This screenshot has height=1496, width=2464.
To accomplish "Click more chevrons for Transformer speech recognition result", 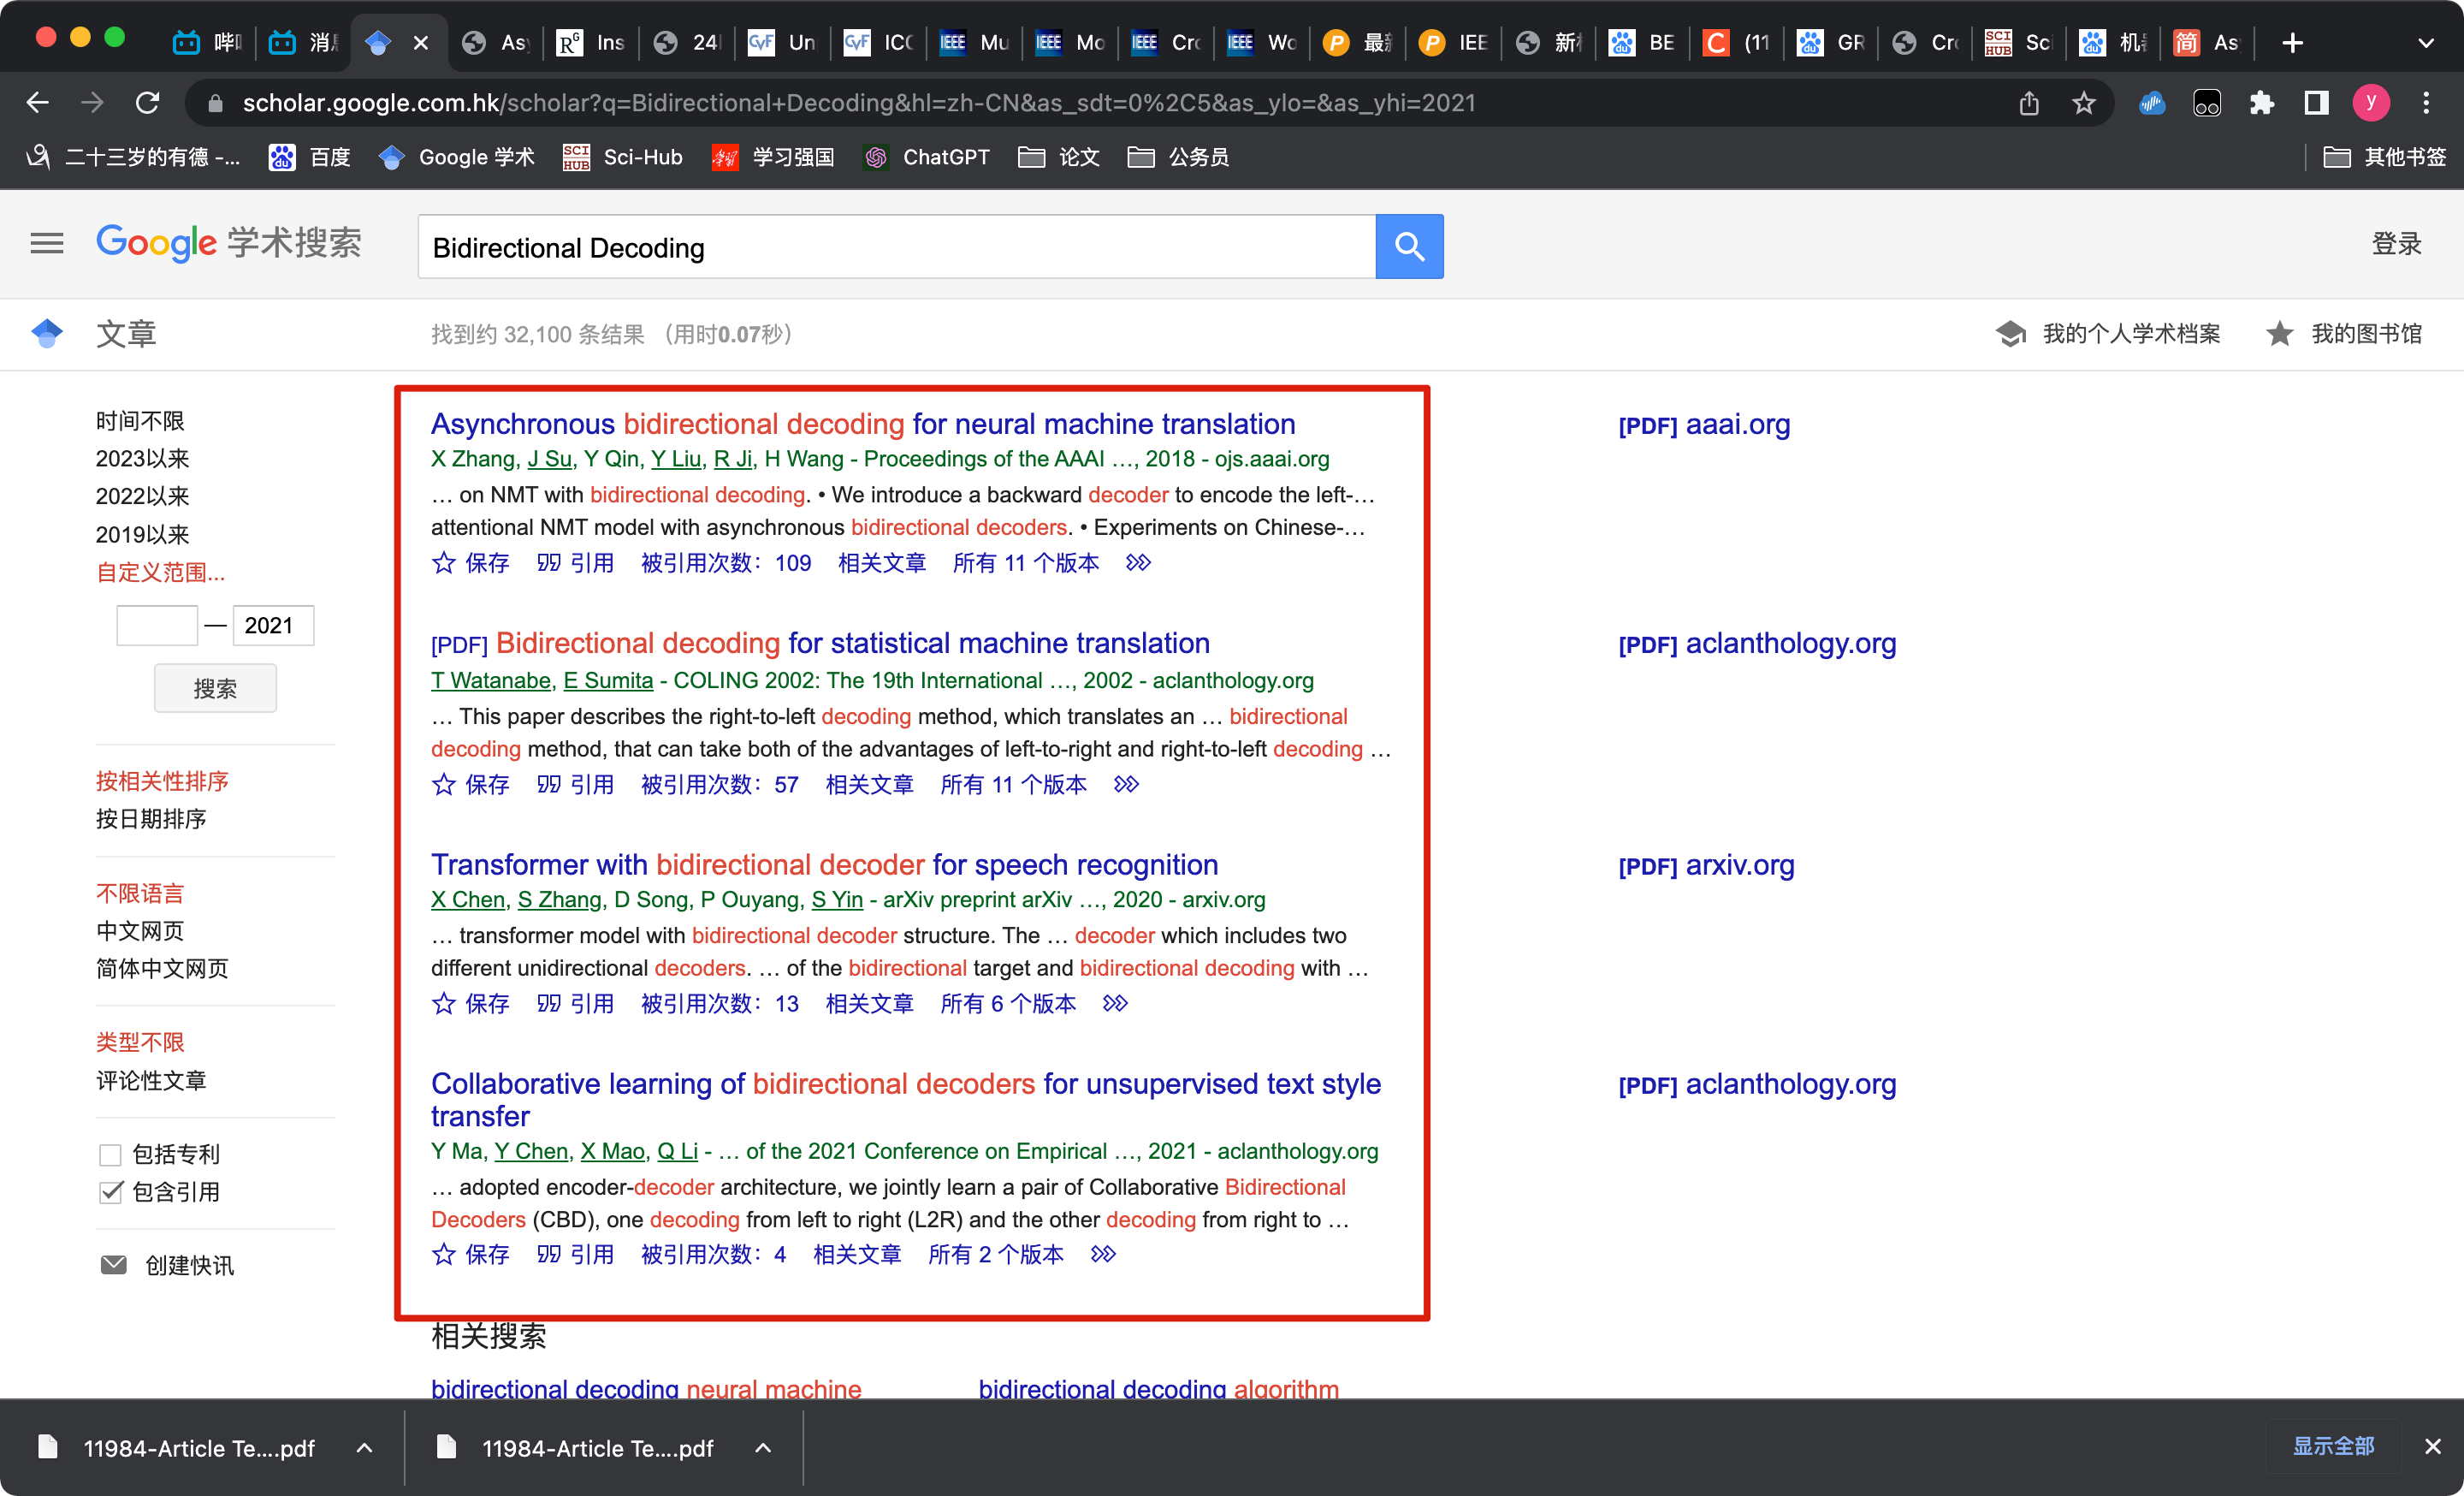I will (x=1115, y=1004).
